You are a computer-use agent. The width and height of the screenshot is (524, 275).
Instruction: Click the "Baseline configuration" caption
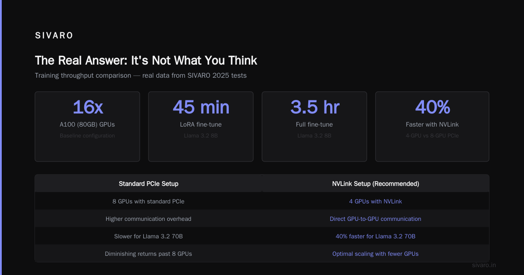coord(87,136)
